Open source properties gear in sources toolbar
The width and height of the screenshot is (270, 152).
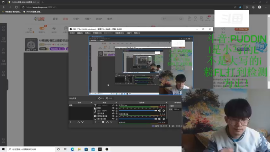click(103, 122)
